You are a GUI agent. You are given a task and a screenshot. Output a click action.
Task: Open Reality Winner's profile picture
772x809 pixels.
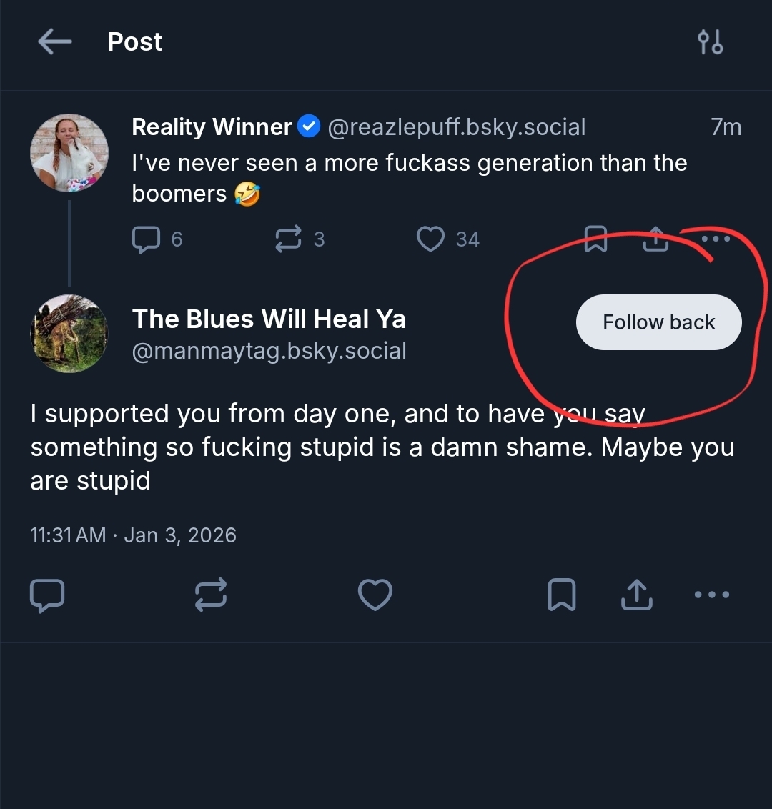69,153
